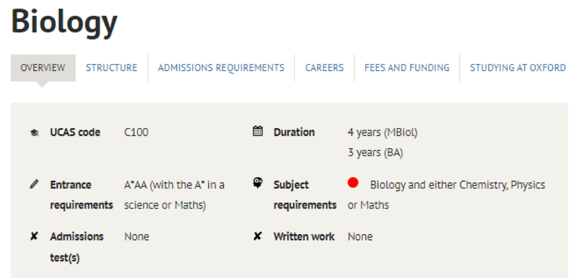584x278 pixels.
Task: Select the Overview tab
Action: click(43, 68)
